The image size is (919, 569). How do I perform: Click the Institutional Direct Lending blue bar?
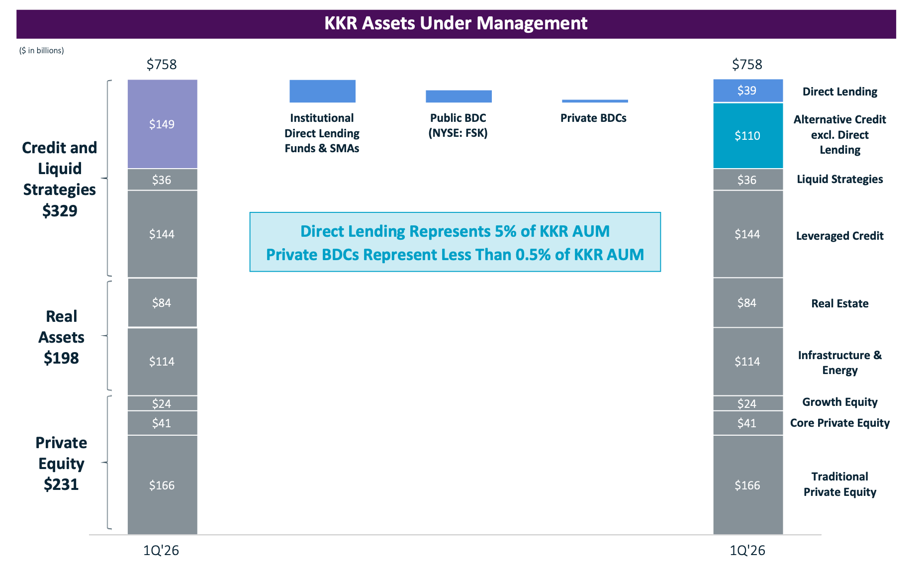pos(322,91)
